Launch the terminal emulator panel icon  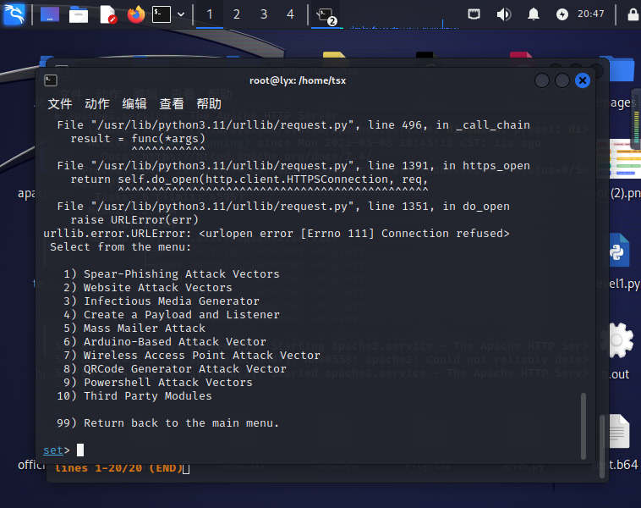(x=162, y=14)
